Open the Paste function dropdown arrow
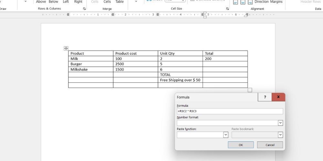Image resolution: width=323 pixels, height=161 pixels. [x=226, y=135]
